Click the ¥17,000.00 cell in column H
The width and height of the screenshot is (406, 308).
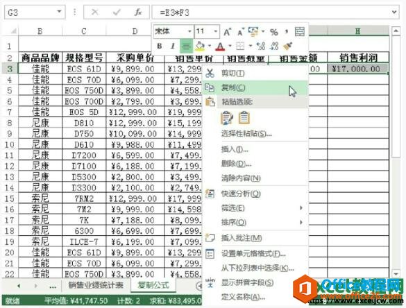click(358, 69)
